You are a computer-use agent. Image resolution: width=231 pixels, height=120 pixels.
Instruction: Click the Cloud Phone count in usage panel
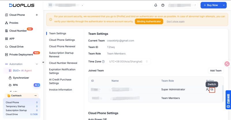37,102
